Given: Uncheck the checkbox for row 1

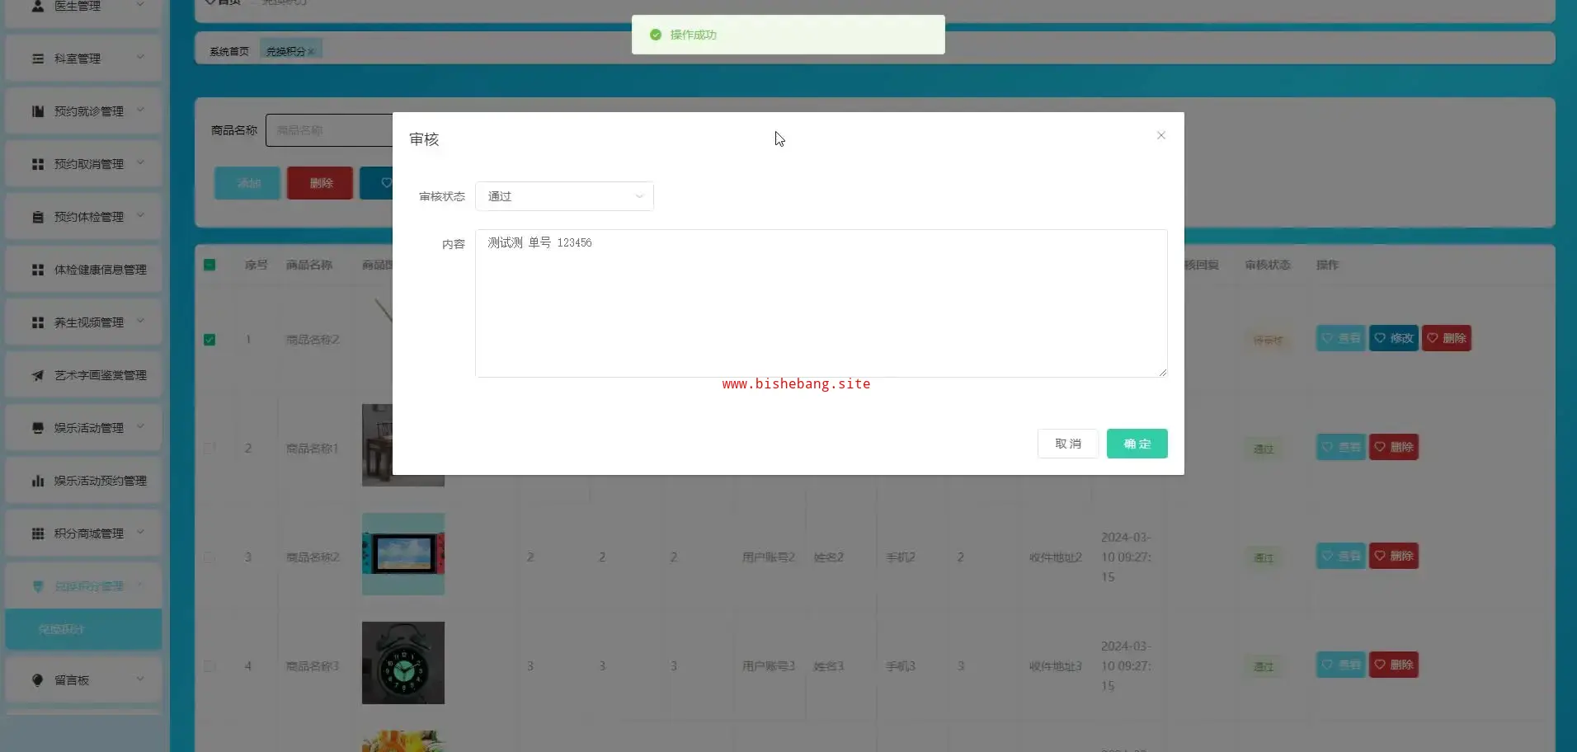Looking at the screenshot, I should (209, 340).
